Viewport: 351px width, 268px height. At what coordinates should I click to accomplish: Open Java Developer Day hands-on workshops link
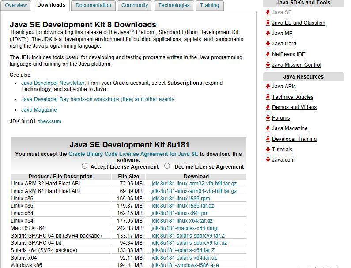tap(98, 99)
